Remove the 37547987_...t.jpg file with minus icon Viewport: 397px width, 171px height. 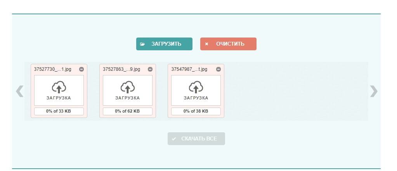[x=218, y=69]
